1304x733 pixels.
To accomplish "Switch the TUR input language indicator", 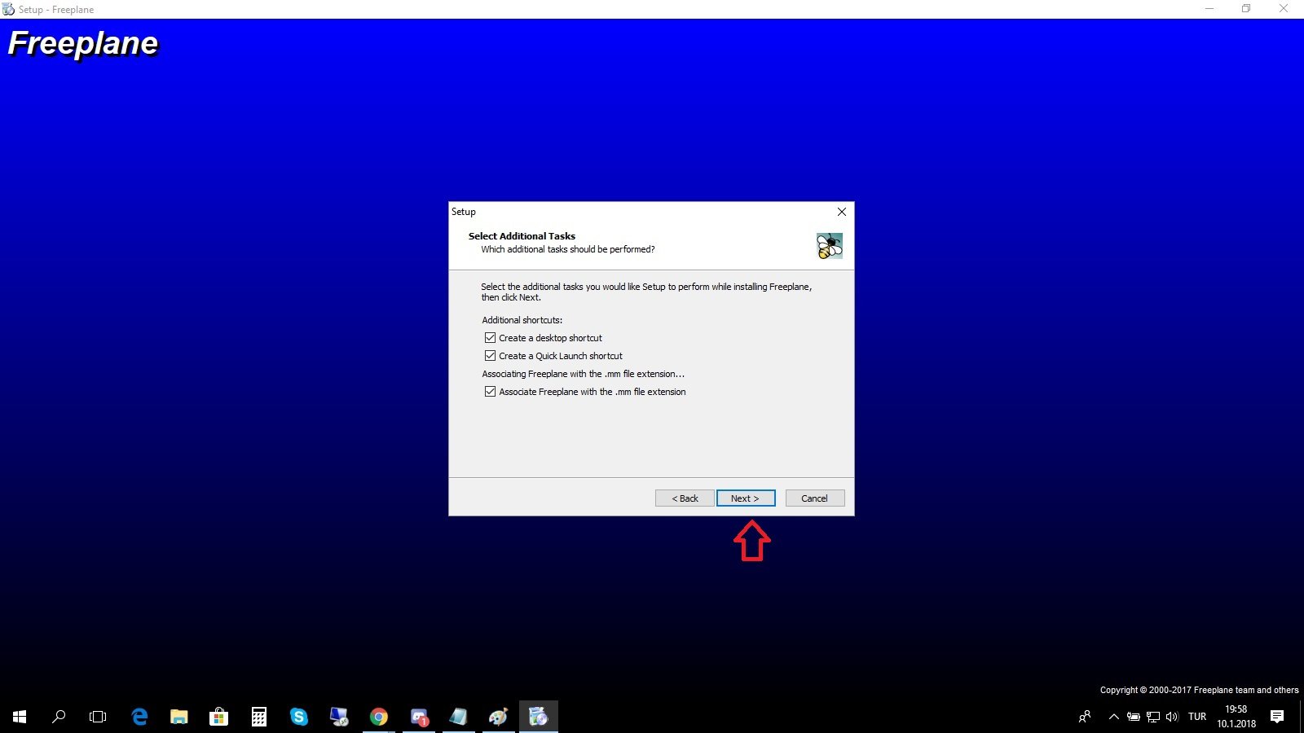I will 1197,717.
